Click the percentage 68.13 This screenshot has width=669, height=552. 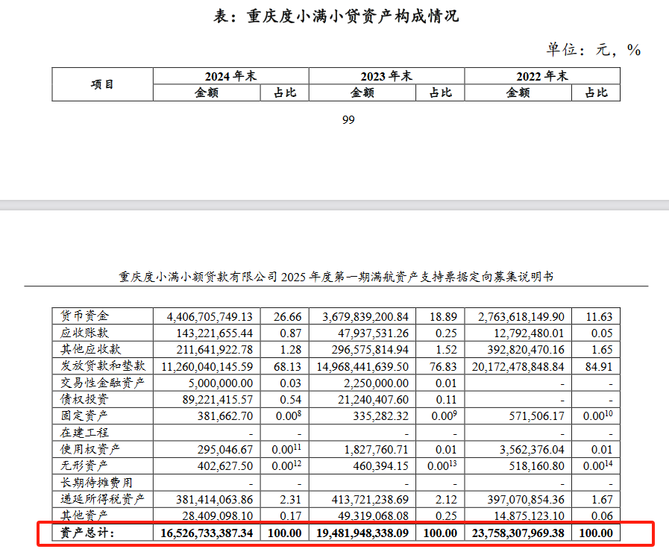coord(288,367)
